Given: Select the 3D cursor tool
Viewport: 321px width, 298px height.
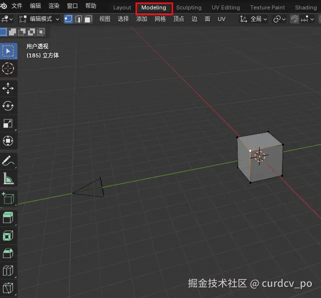Looking at the screenshot, I should (8, 68).
